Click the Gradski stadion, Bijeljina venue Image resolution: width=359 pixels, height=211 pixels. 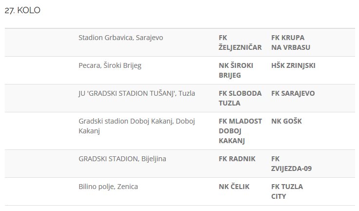click(119, 159)
